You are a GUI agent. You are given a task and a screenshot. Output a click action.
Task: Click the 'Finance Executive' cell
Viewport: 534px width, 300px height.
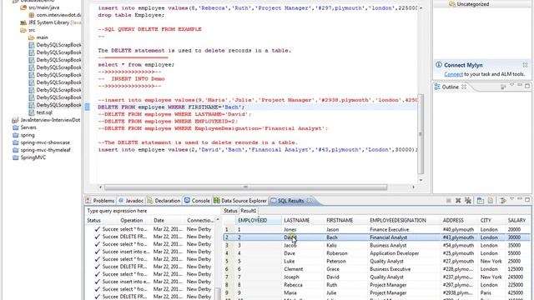point(404,230)
